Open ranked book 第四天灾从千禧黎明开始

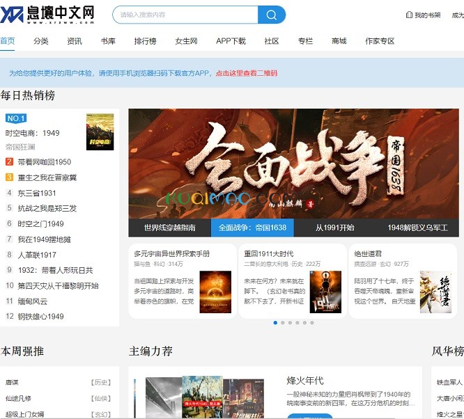58,285
